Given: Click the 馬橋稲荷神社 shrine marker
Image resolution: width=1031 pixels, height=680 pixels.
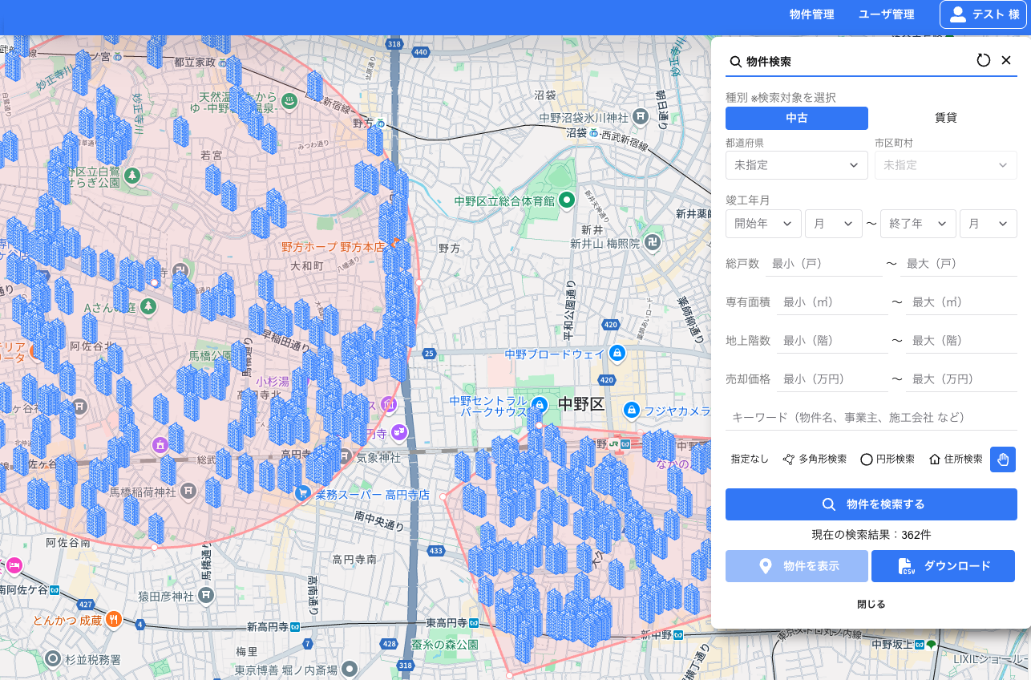Looking at the screenshot, I should point(187,490).
